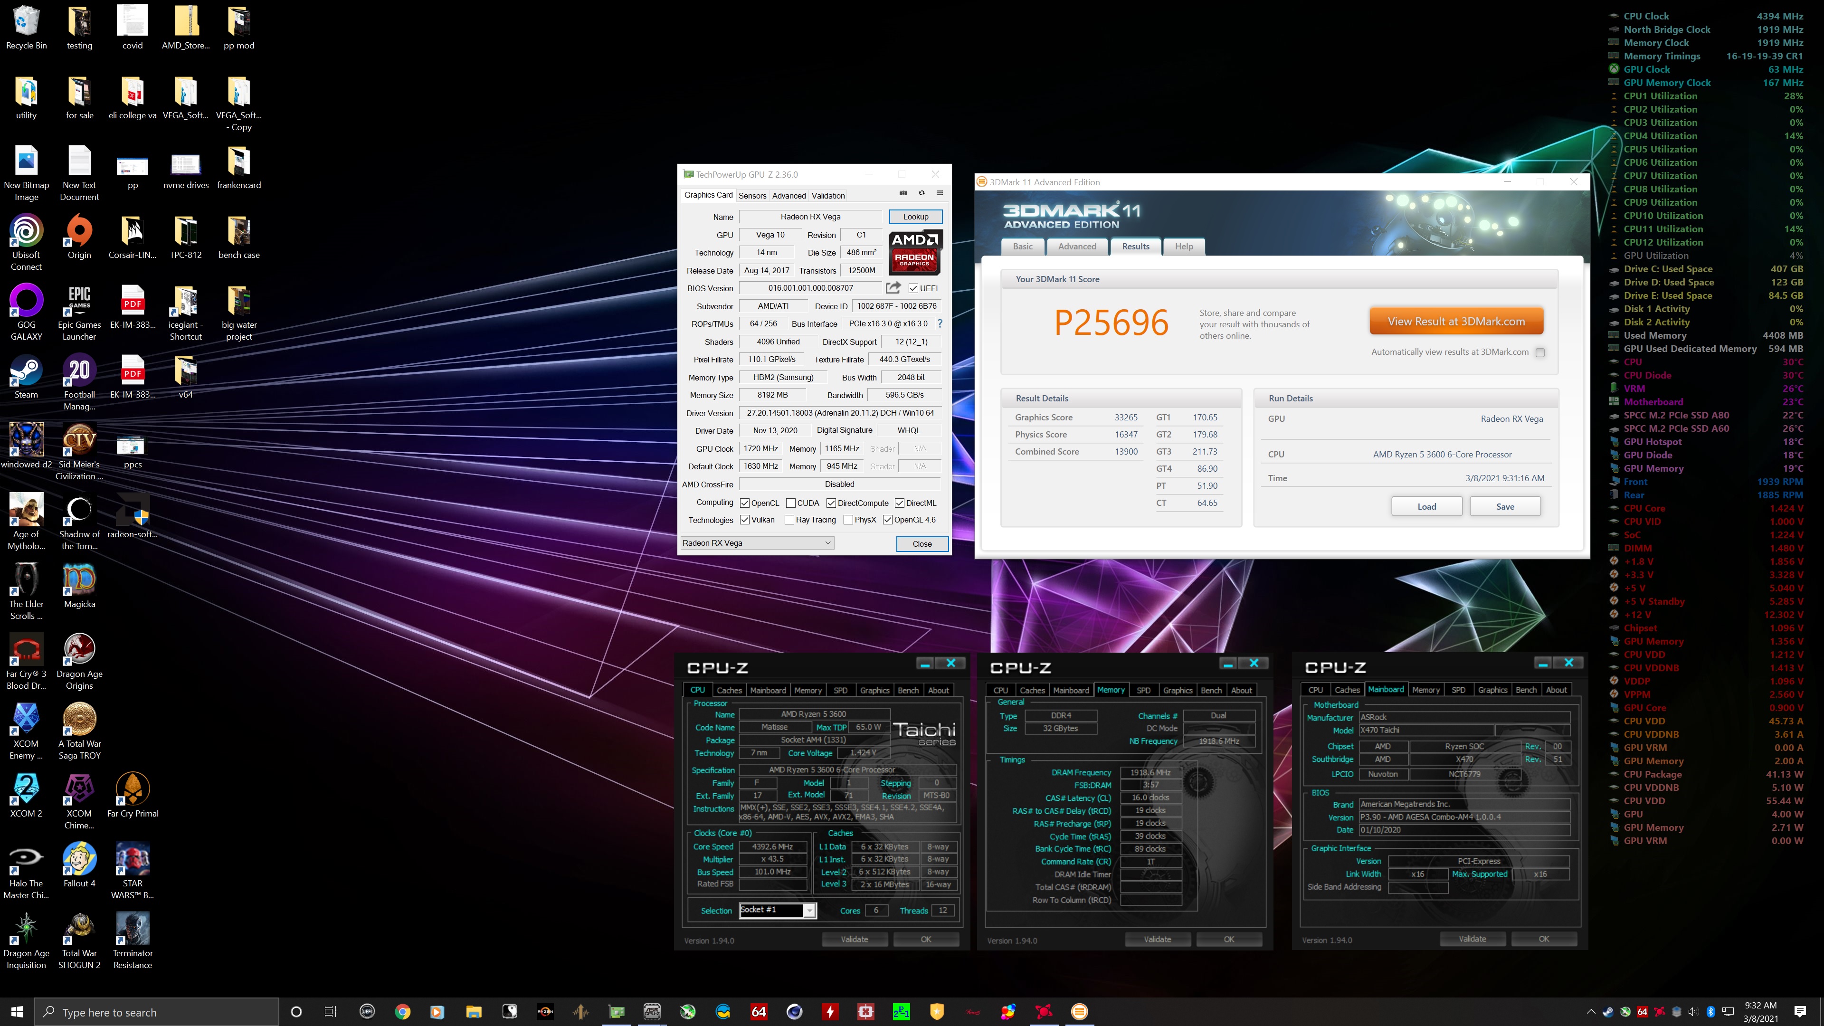
Task: Click Validate in the CPU-Z Memory window
Action: pos(1158,939)
